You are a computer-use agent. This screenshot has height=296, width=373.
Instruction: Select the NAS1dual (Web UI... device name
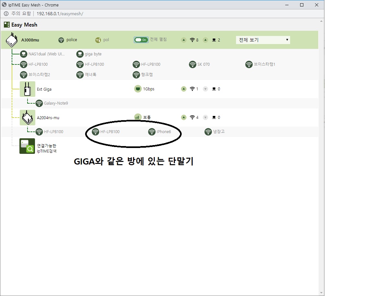click(x=46, y=54)
